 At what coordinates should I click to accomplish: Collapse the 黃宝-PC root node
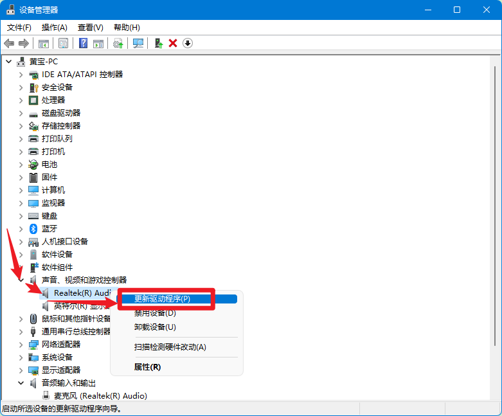coord(8,62)
